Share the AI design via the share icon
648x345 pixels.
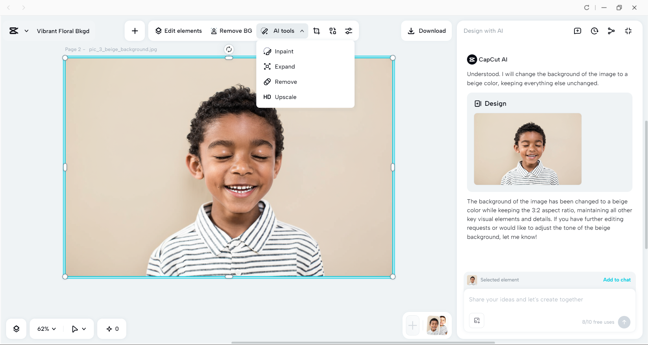(611, 31)
